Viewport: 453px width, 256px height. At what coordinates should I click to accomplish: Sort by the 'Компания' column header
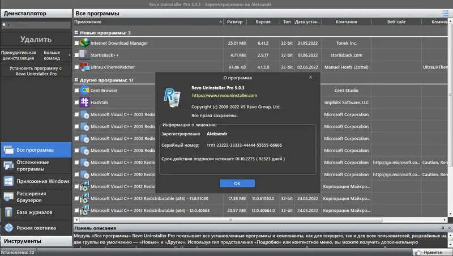pos(347,22)
